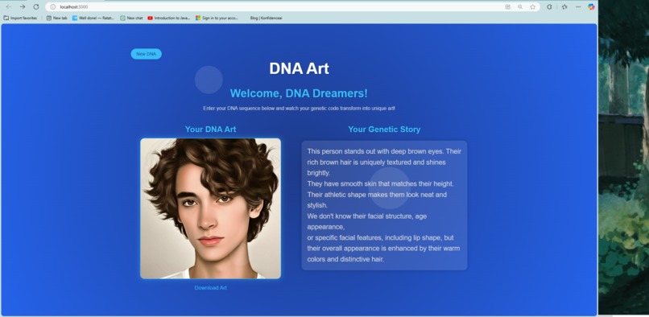Select the Enter your DNA sequence instruction text
649x317 pixels.
(x=299, y=108)
